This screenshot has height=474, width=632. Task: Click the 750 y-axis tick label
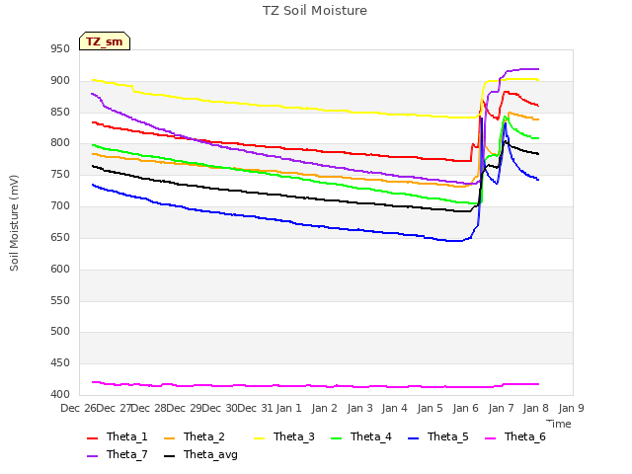point(60,175)
